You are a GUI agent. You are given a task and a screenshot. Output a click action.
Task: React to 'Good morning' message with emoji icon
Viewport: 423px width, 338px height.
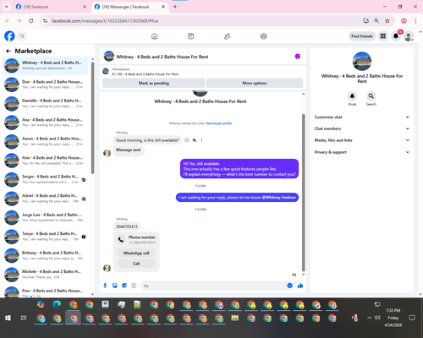click(187, 140)
